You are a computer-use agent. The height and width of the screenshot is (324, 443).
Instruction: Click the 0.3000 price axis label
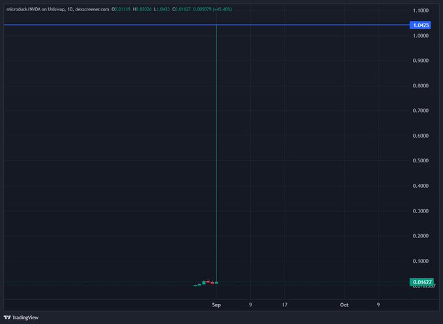pyautogui.click(x=421, y=211)
